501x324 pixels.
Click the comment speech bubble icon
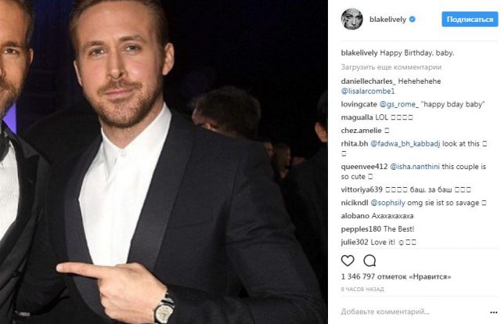point(370,261)
